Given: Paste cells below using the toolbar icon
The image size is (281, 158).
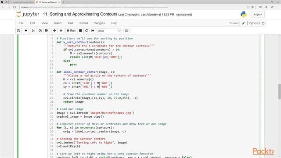Looking at the screenshot, I should 47,31.
